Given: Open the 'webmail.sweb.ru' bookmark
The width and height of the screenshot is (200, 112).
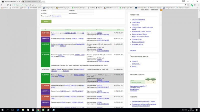Looking at the screenshot, I should tap(141, 8).
